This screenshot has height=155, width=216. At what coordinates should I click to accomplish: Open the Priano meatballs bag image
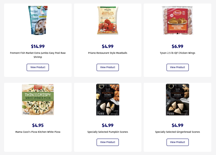pyautogui.click(x=107, y=20)
